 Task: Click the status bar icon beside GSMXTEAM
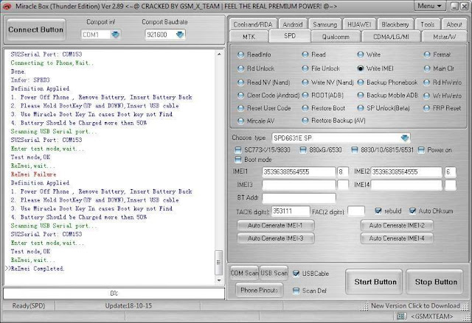401,316
